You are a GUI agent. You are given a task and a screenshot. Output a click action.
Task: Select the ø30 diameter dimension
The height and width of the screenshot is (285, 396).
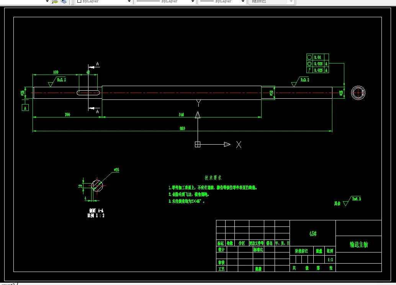(x=271, y=93)
